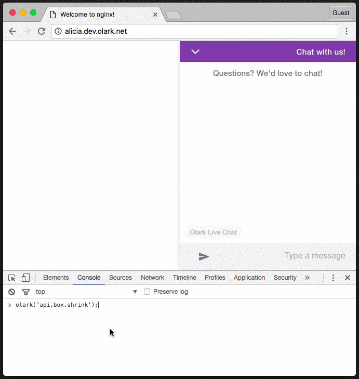Click the Guest profile button

click(341, 13)
